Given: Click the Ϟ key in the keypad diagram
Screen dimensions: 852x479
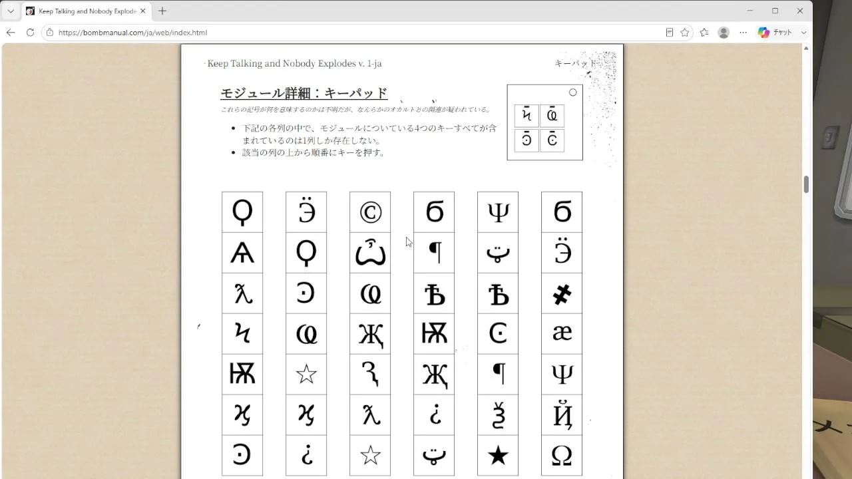Looking at the screenshot, I should pyautogui.click(x=527, y=116).
